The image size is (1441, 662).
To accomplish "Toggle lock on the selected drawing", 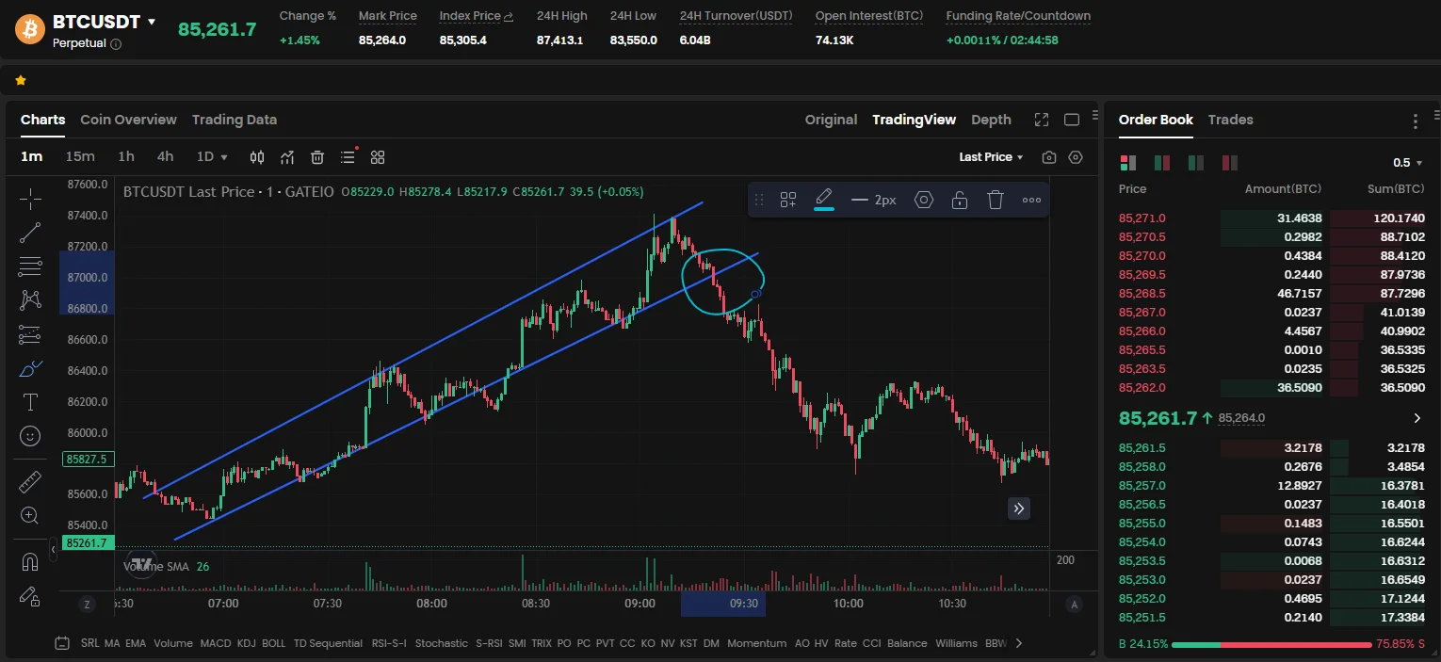I will (x=959, y=200).
